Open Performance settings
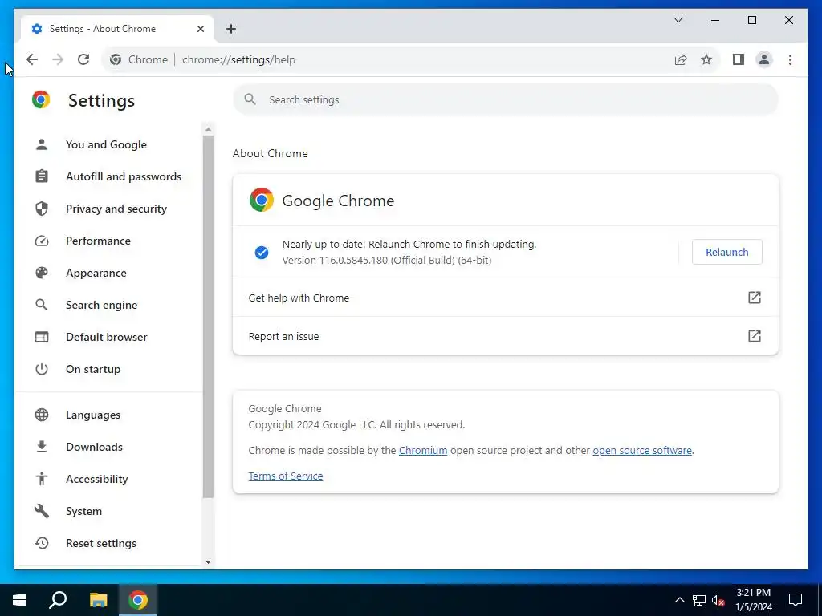 click(x=98, y=241)
